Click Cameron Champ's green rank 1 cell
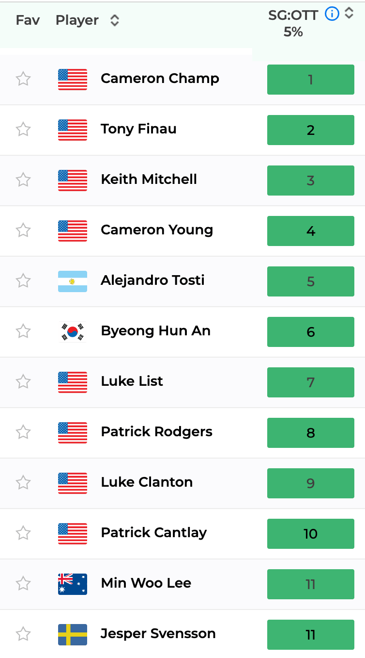365x658 pixels. click(x=311, y=80)
